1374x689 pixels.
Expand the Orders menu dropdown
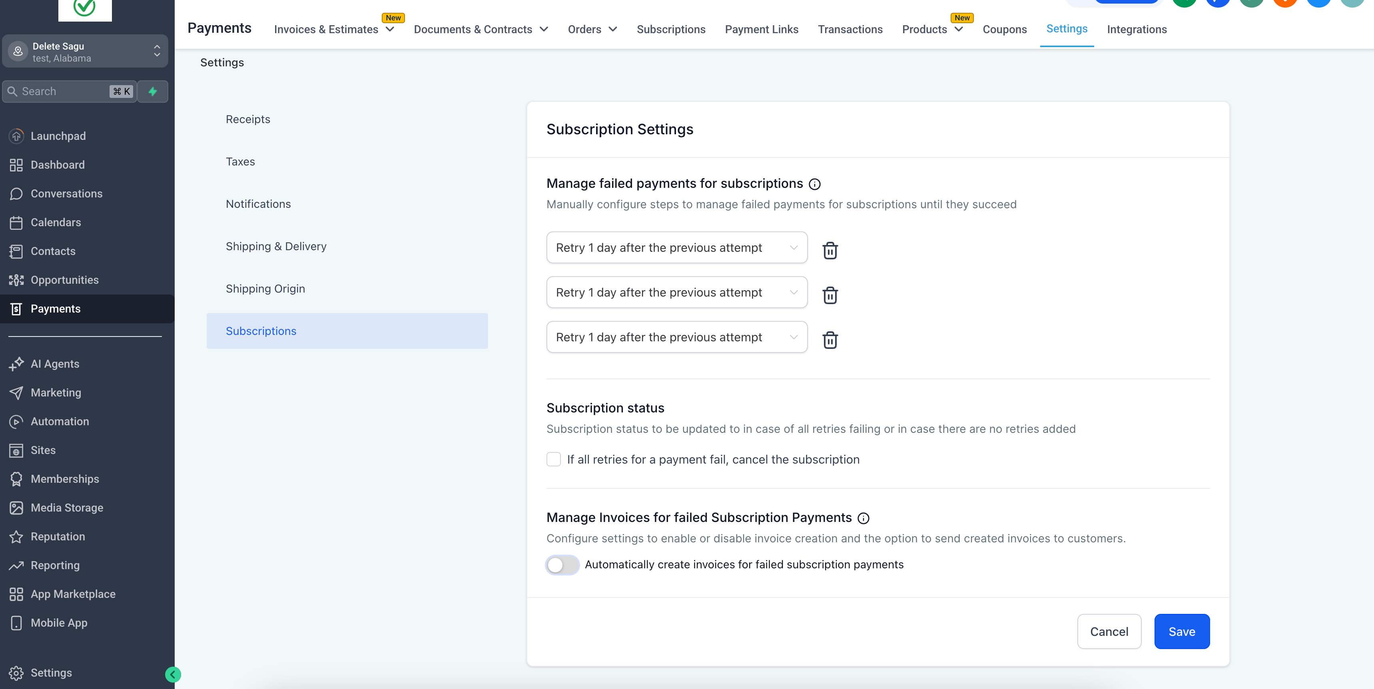[x=592, y=29]
